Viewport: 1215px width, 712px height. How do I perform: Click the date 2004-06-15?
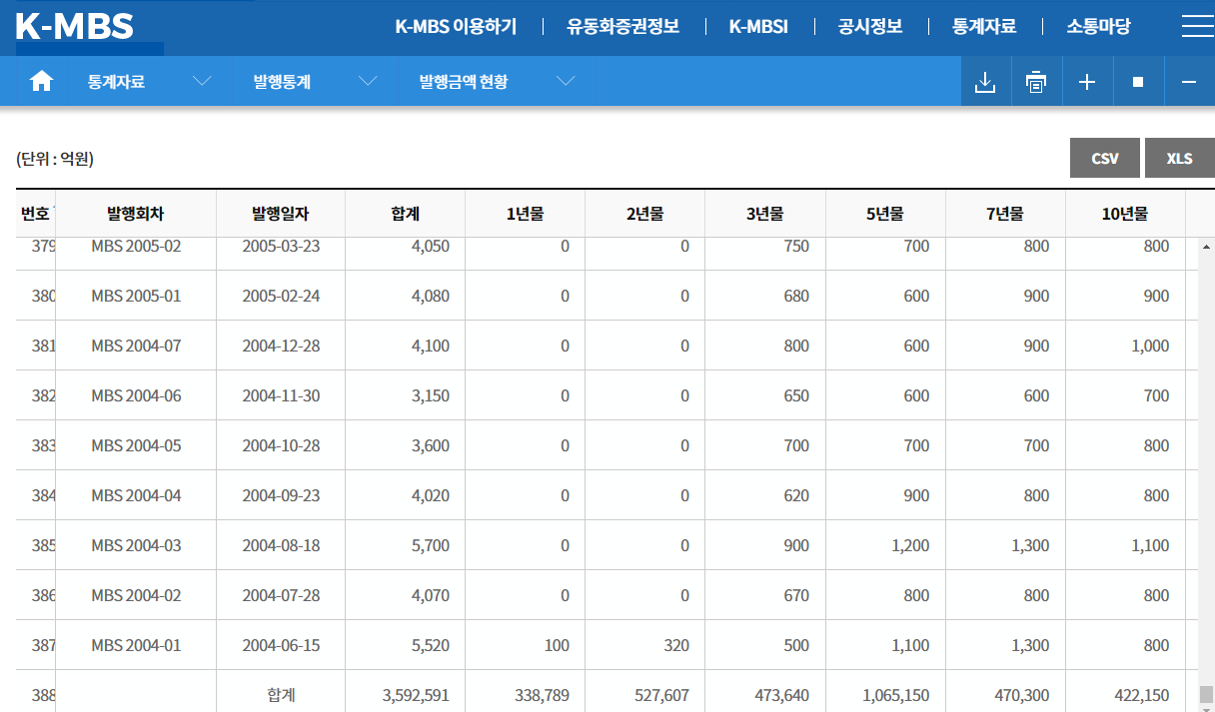pos(281,645)
